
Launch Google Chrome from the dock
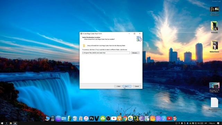click(x=125, y=118)
